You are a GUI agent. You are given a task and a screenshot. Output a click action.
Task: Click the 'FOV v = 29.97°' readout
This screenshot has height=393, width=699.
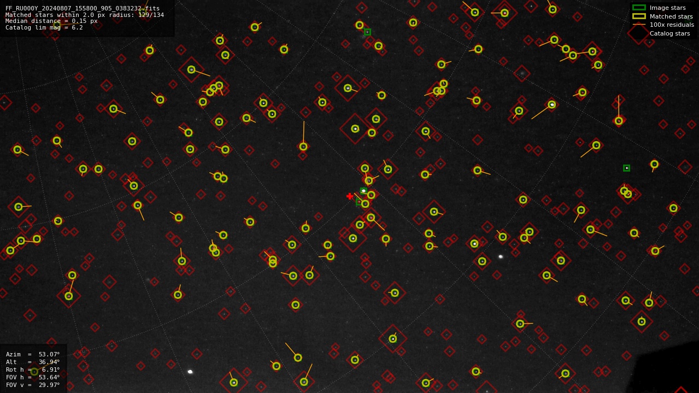(33, 385)
